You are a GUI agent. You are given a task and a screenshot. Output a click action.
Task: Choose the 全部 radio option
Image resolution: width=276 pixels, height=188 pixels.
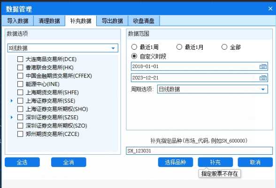click(x=224, y=47)
